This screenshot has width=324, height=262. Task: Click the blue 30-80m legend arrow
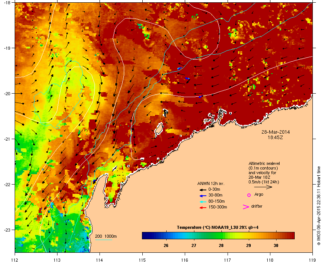coord(203,195)
